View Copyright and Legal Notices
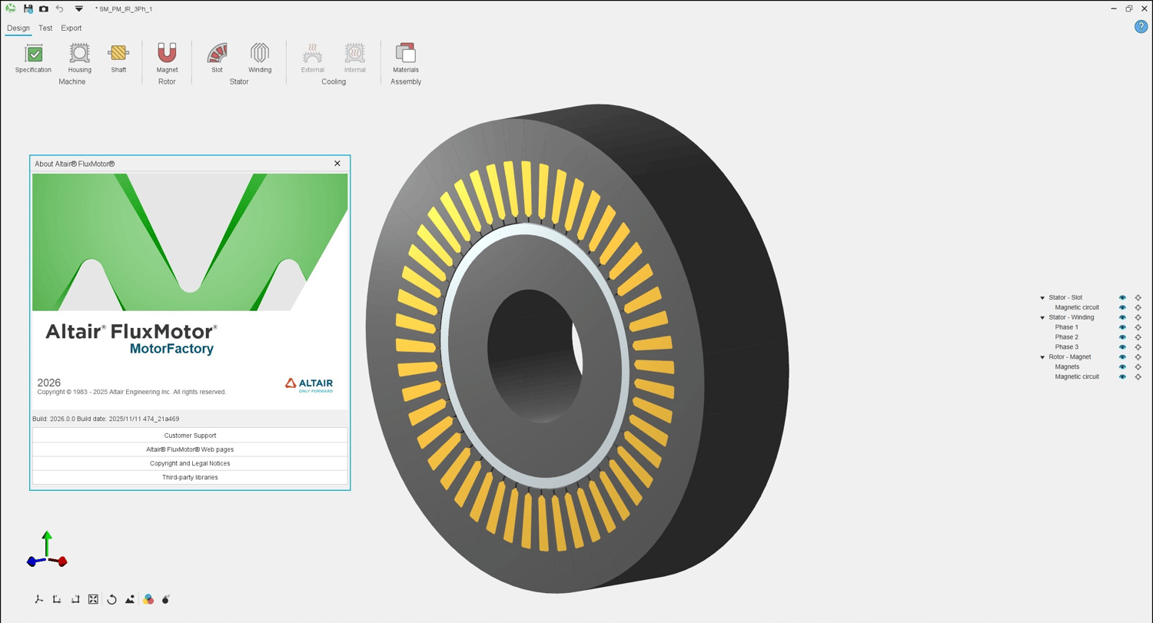The width and height of the screenshot is (1153, 623). click(x=190, y=463)
